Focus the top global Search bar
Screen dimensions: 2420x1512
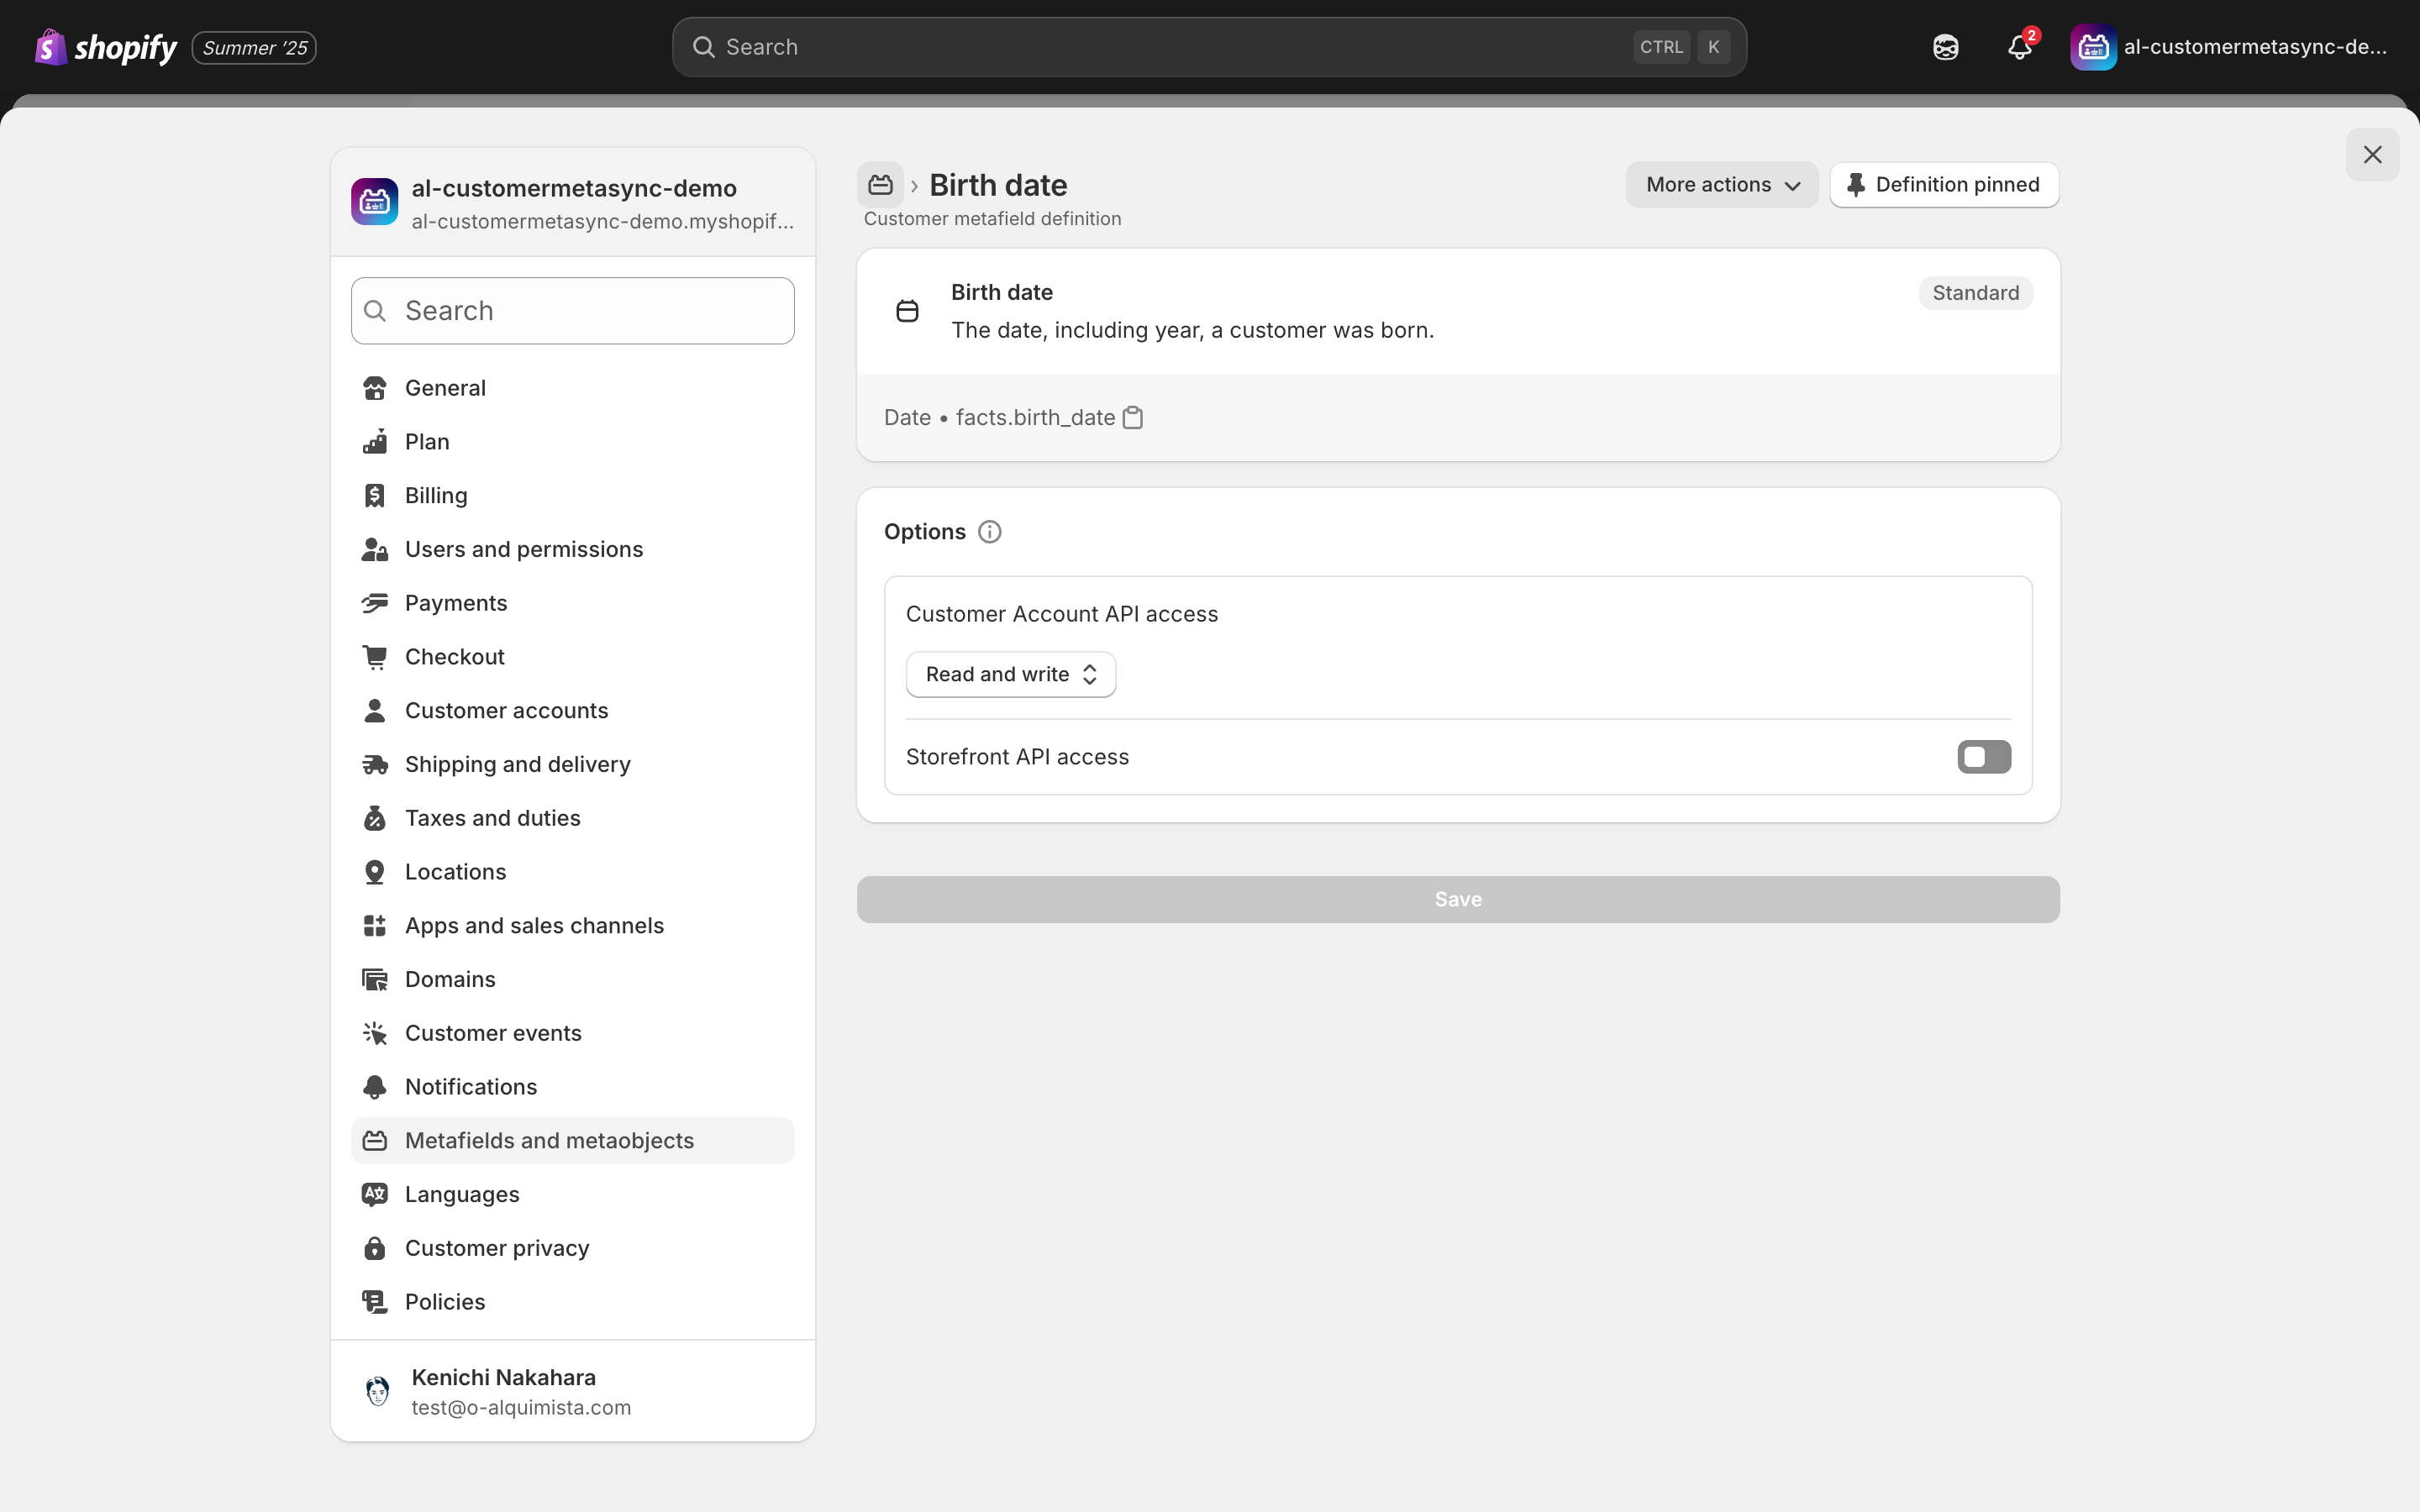(1209, 47)
